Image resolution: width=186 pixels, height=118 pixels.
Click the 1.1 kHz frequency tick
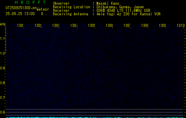point(3,38)
